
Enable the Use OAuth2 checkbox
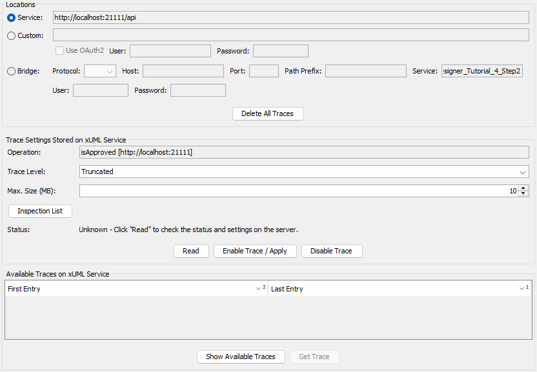[x=60, y=50]
